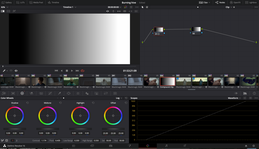Open the Gallery panel
The image size is (259, 149).
pos(6,2)
